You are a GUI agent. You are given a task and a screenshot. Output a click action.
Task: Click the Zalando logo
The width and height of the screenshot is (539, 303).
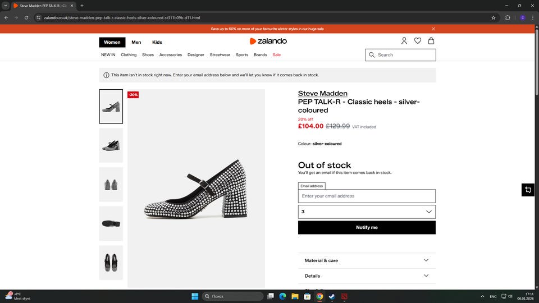pyautogui.click(x=268, y=41)
